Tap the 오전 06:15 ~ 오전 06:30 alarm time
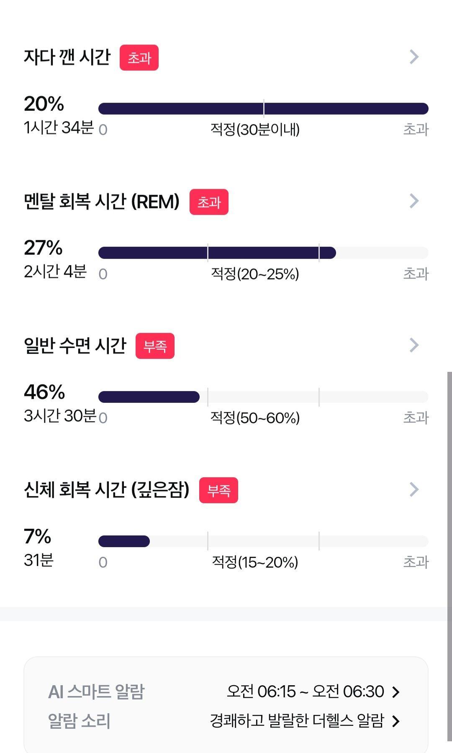The height and width of the screenshot is (753, 452). pyautogui.click(x=305, y=692)
